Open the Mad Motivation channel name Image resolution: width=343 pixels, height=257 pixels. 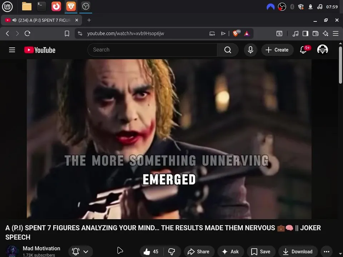click(x=41, y=248)
